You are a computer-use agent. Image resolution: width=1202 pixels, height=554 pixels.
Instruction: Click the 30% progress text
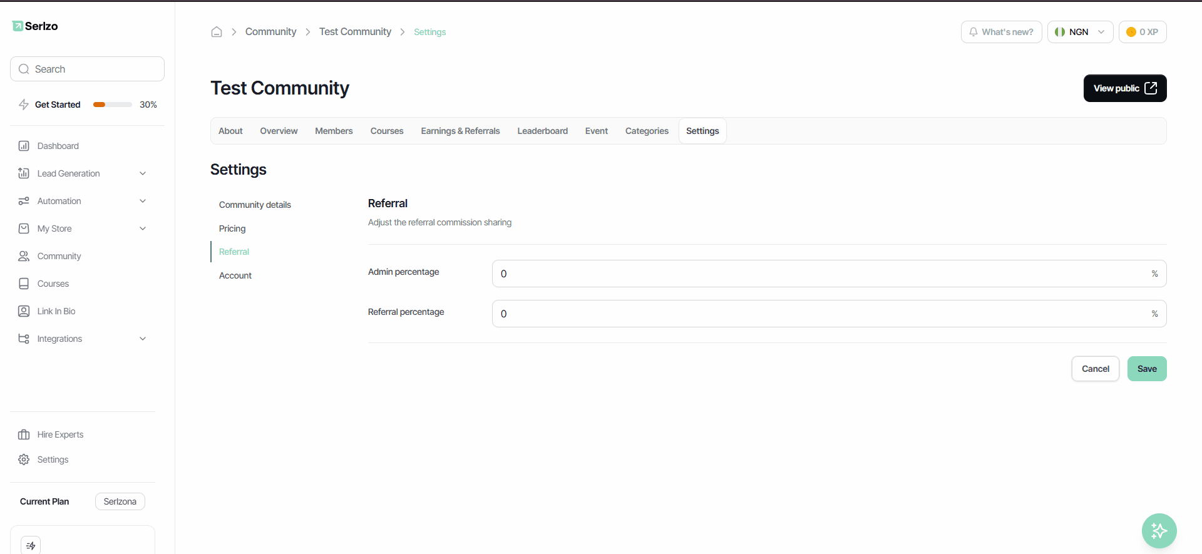pos(148,105)
